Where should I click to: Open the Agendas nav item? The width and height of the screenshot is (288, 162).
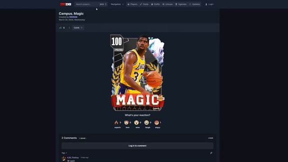pos(181,4)
